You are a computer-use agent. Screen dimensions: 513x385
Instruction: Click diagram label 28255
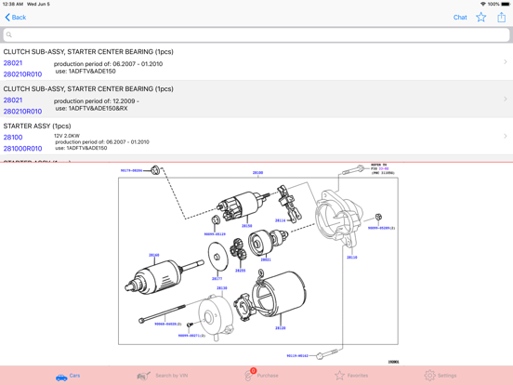coord(240,271)
